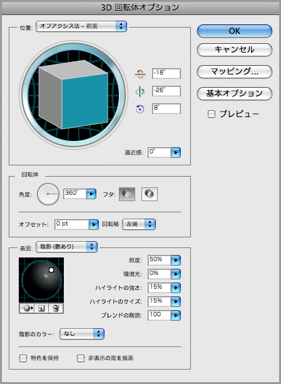The image size is (281, 384).
Task: Click the キャンセル button
Action: coord(235,49)
